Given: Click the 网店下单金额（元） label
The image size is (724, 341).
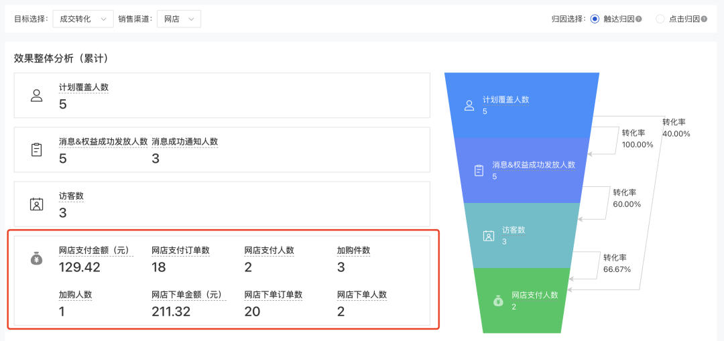Looking at the screenshot, I should pyautogui.click(x=189, y=294).
